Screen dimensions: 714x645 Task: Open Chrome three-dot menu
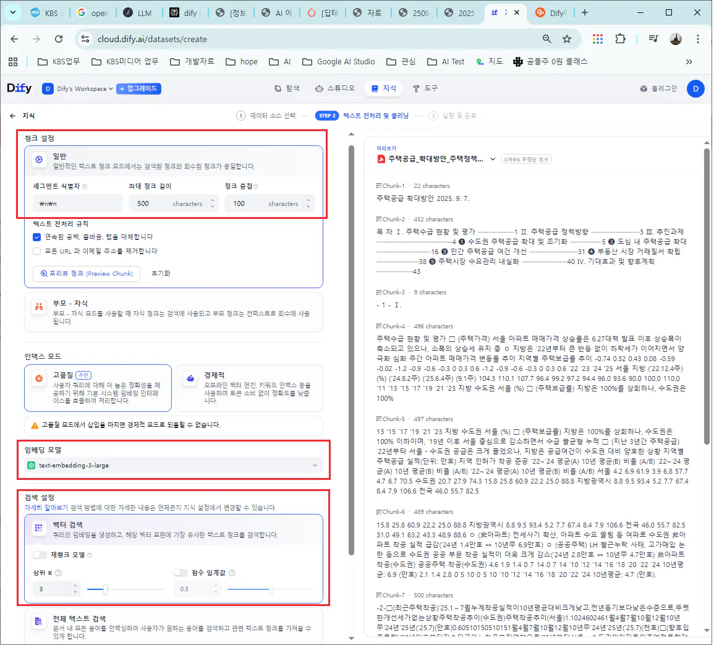pos(697,39)
